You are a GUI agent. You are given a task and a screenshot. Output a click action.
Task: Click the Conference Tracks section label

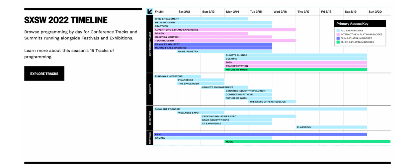pos(150,44)
